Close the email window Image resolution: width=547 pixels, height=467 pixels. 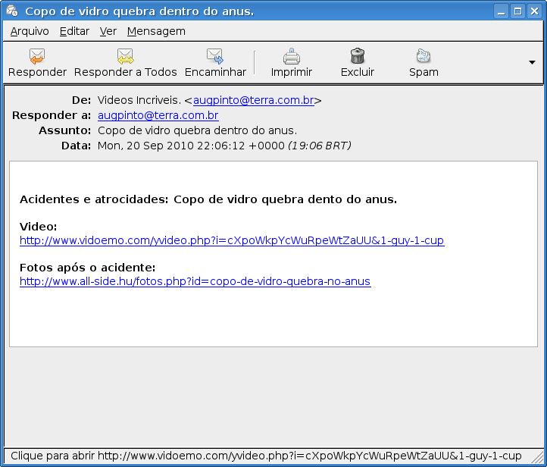click(x=534, y=11)
